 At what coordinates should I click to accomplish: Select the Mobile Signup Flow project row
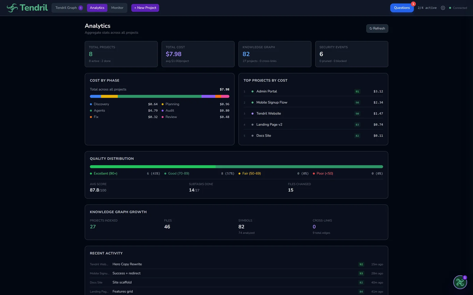(x=272, y=102)
